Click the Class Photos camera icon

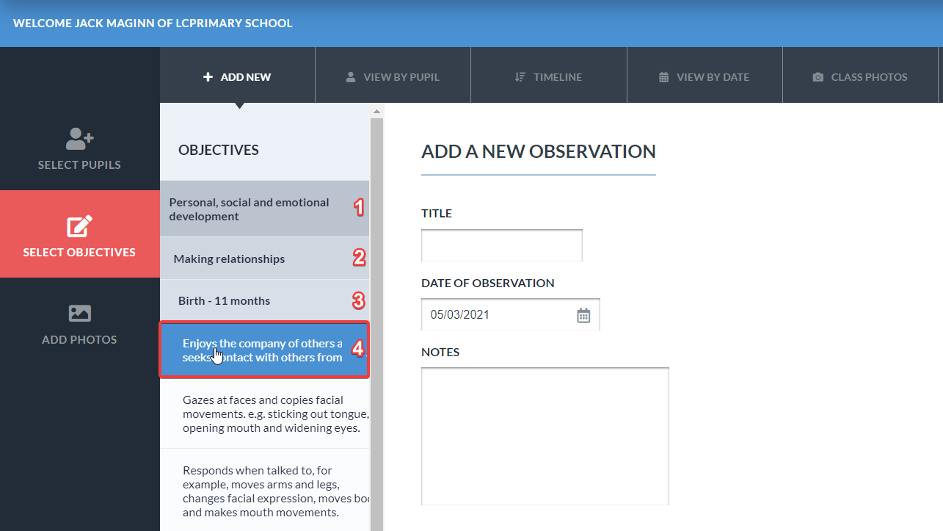click(x=818, y=77)
